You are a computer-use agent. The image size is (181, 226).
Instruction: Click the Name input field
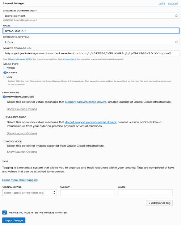point(91,31)
